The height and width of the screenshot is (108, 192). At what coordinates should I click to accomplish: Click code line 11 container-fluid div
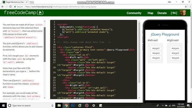pyautogui.click(x=76, y=47)
